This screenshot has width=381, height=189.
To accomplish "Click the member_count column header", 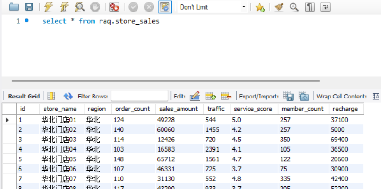I will point(303,109).
